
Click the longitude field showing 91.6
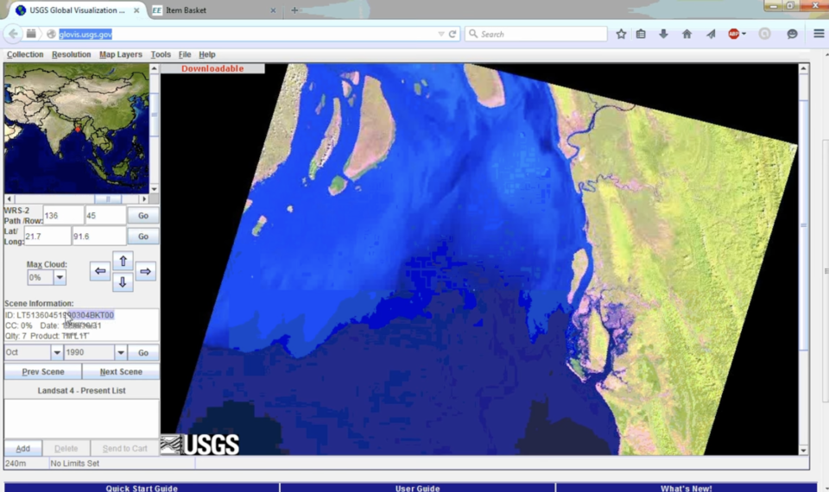pyautogui.click(x=98, y=237)
